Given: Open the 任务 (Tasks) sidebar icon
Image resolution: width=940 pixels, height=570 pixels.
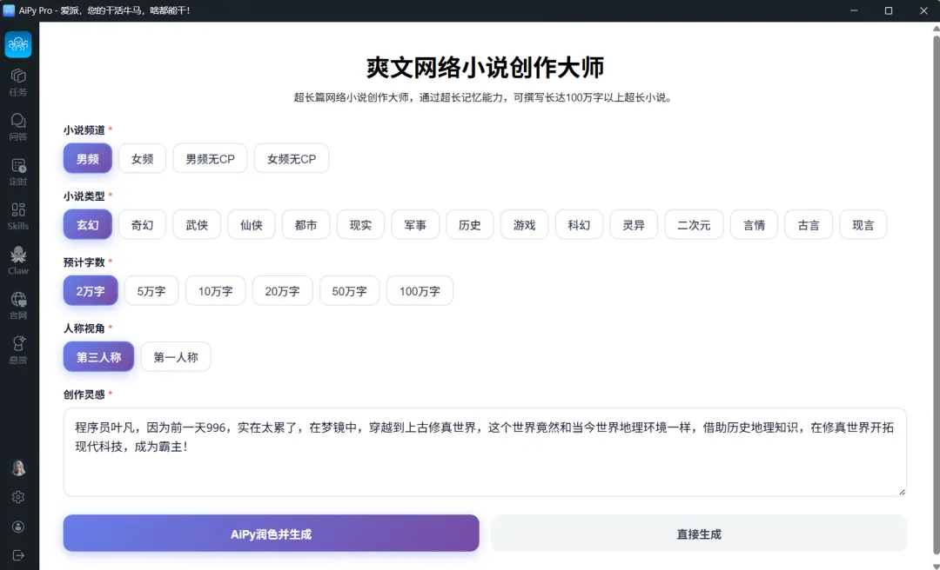Looking at the screenshot, I should (x=18, y=82).
